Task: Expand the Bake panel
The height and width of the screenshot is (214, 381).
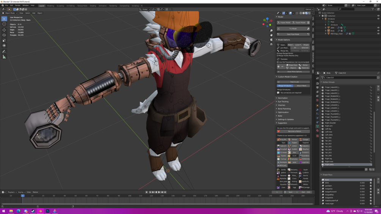Action: click(293, 116)
